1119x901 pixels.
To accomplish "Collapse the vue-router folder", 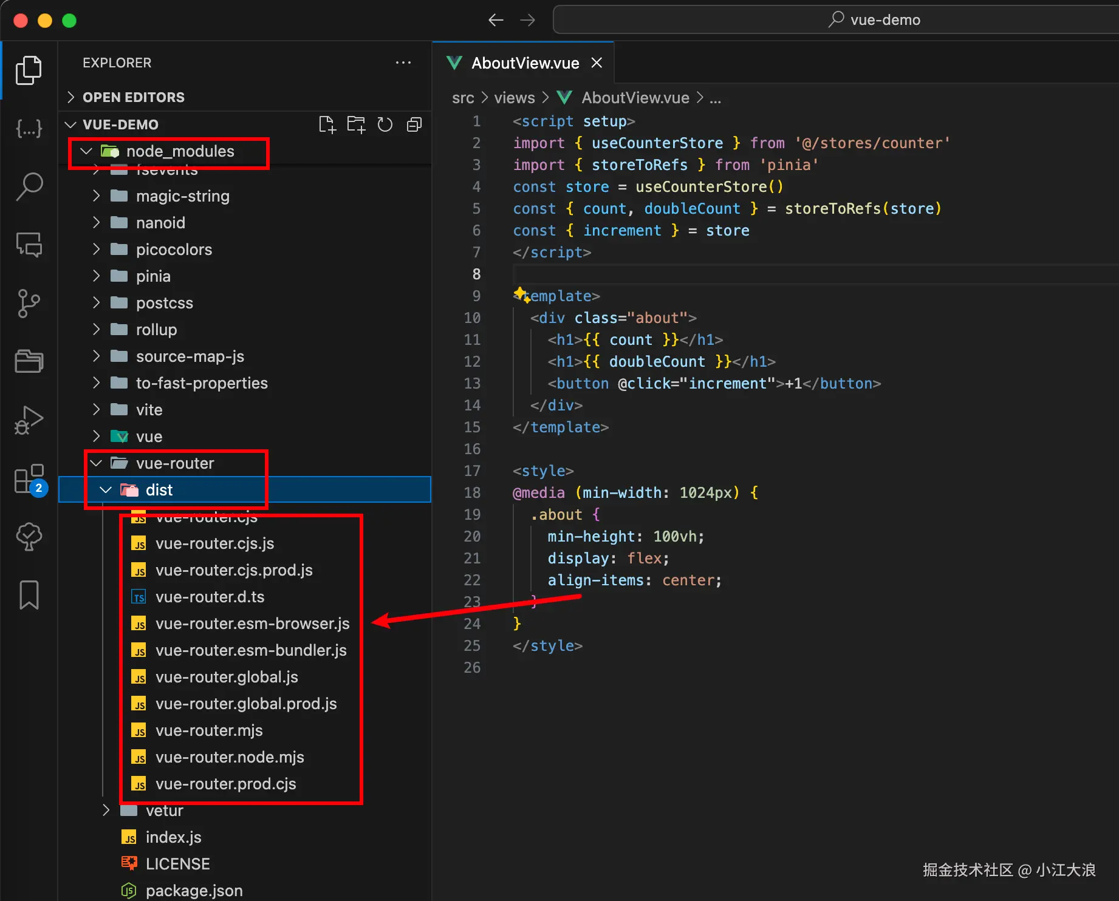I will (96, 463).
